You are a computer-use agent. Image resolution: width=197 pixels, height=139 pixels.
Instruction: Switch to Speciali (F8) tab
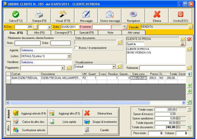[x=87, y=33]
